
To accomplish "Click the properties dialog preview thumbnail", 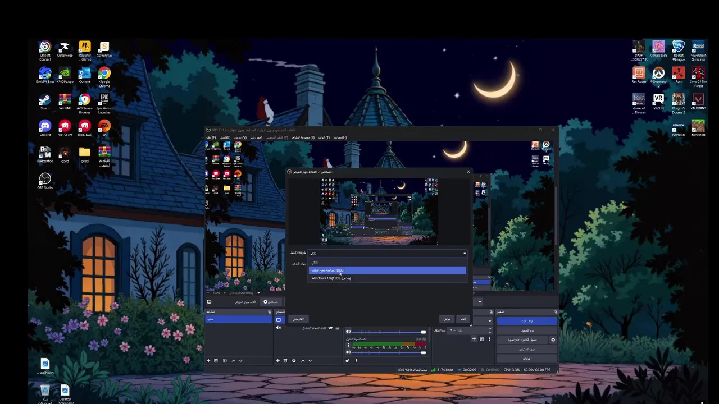I will 379,212.
